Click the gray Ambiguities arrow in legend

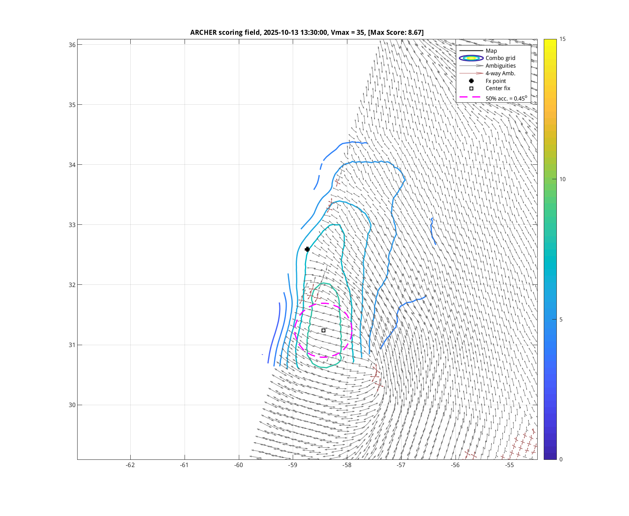(471, 66)
